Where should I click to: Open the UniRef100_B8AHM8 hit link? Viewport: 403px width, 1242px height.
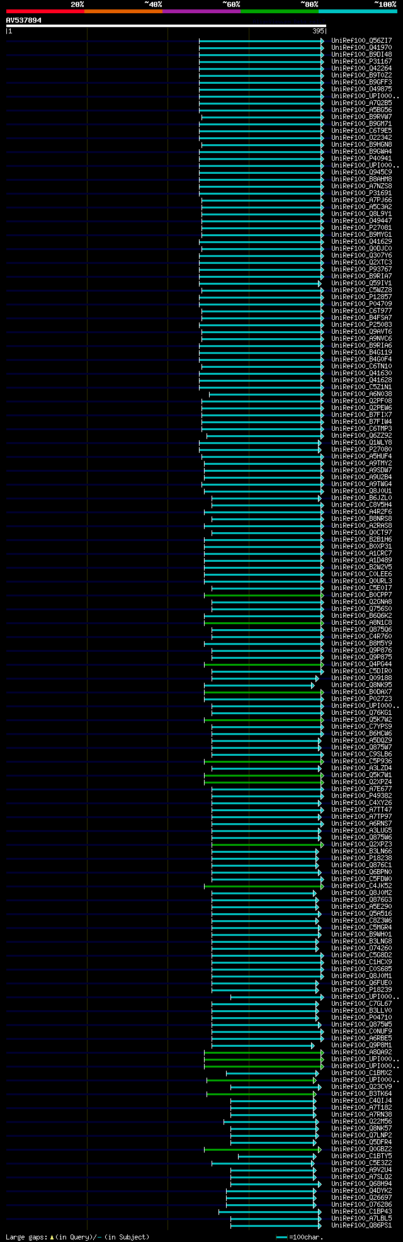pos(361,179)
